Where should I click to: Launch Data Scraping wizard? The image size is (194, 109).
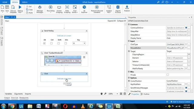click(x=67, y=9)
